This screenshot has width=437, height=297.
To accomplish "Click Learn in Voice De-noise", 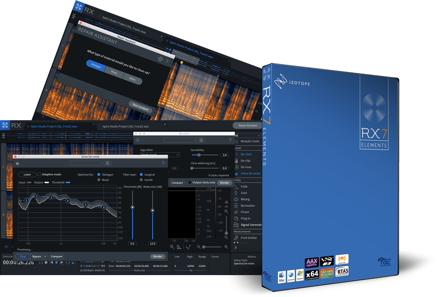I will 27,174.
